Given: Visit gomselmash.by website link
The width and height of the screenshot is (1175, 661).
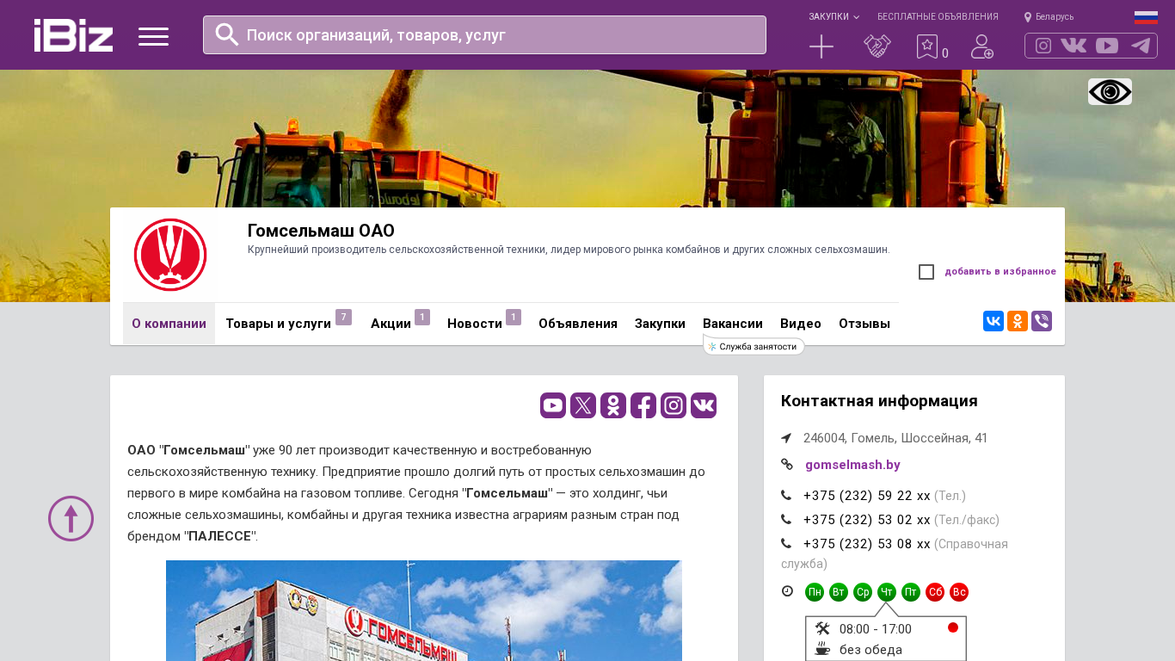Looking at the screenshot, I should [852, 465].
